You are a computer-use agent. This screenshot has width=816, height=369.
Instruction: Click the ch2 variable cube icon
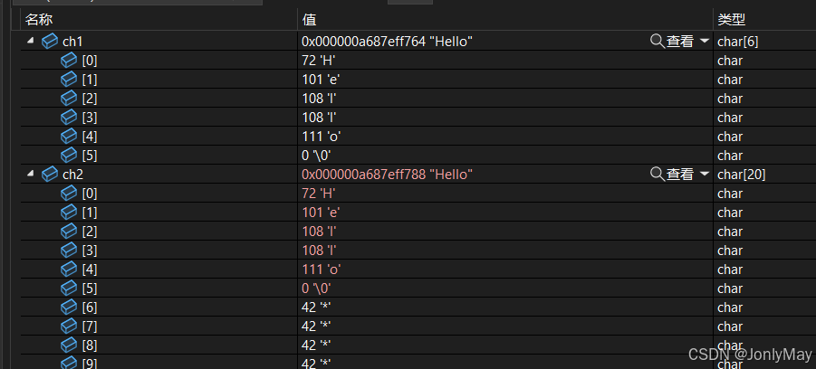[50, 175]
